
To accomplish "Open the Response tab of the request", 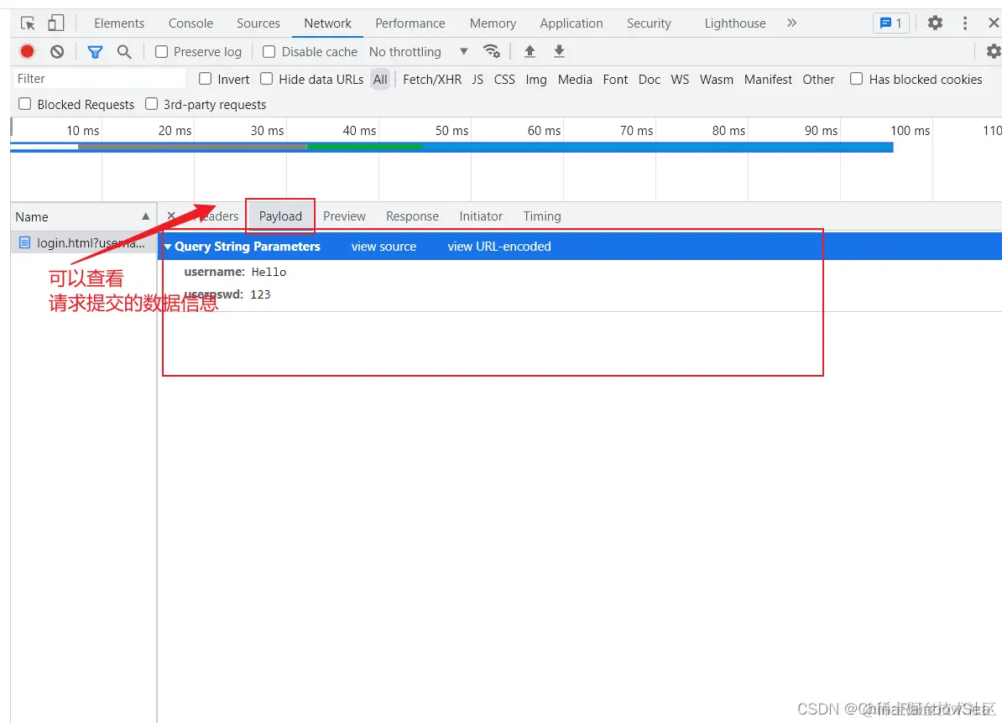I will pyautogui.click(x=412, y=216).
